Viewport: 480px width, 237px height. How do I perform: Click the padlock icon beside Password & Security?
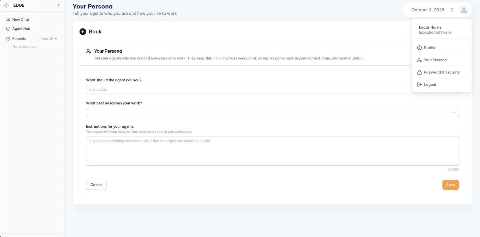coord(419,72)
